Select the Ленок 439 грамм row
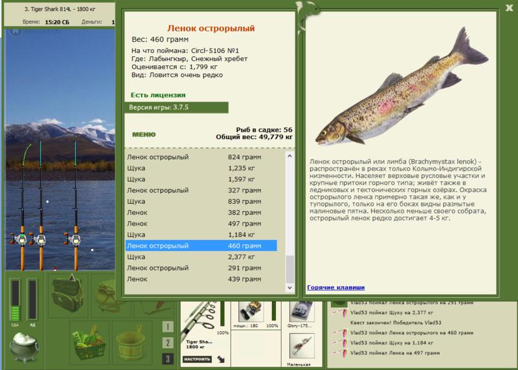Viewport: 518px width, 370px height. click(201, 279)
